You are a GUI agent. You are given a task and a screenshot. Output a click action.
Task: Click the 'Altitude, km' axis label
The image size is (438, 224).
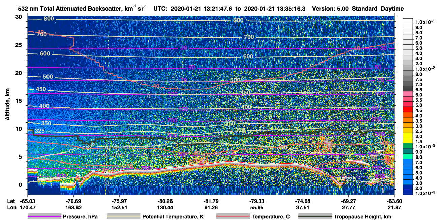[x=7, y=105]
